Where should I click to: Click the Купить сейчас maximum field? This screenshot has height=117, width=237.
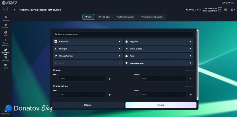point(164,95)
